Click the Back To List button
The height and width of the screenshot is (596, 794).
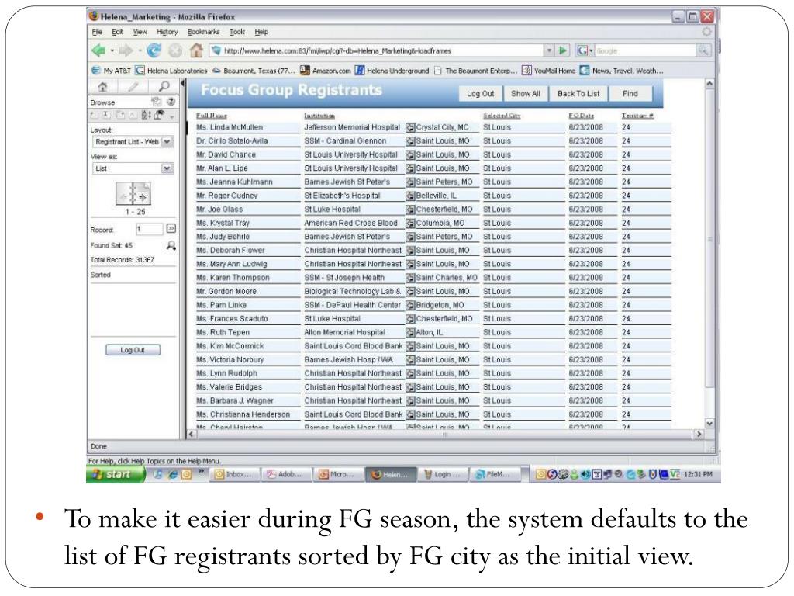click(x=578, y=94)
